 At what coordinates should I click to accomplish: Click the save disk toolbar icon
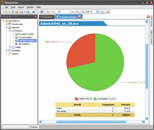pyautogui.click(x=21, y=12)
